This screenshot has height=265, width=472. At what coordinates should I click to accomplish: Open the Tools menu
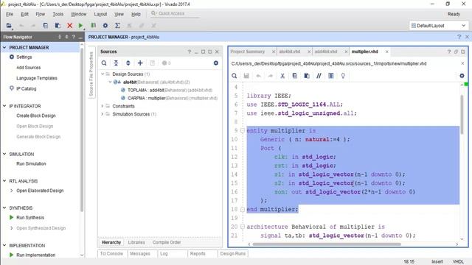(x=58, y=14)
